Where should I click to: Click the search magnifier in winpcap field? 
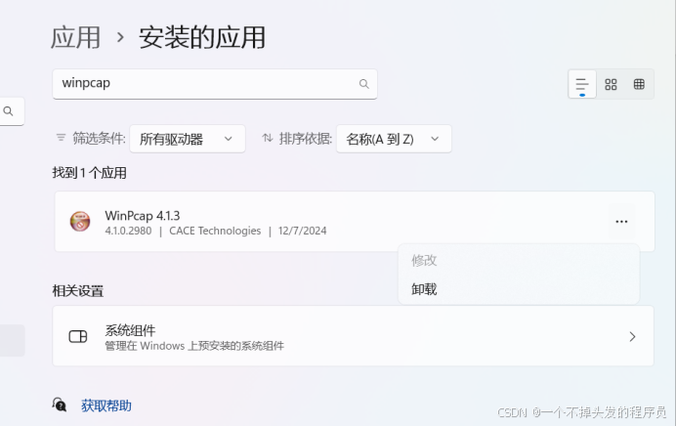pos(363,84)
